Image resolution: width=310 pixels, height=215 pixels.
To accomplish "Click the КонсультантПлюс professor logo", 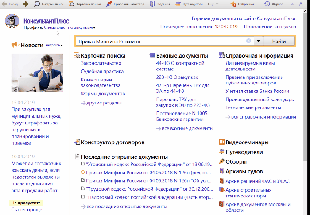I will pyautogui.click(x=12, y=21).
